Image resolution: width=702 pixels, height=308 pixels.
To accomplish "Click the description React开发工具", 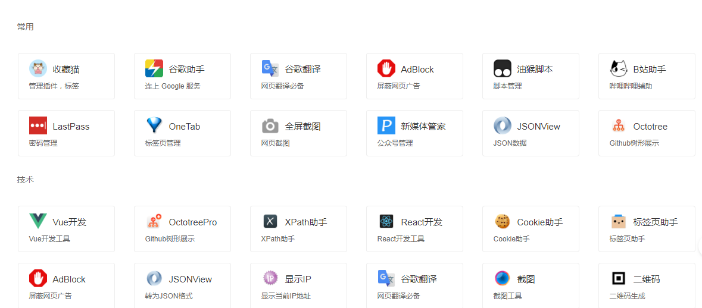I will tap(401, 238).
